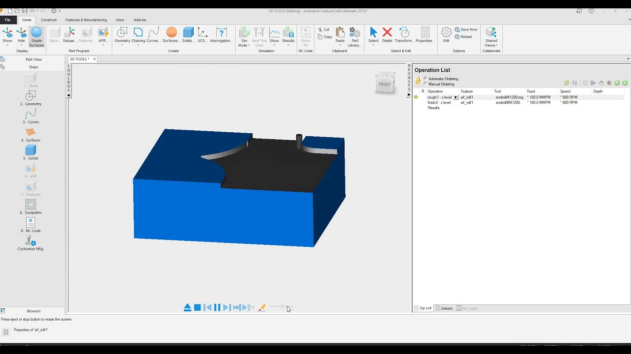The height and width of the screenshot is (354, 631).
Task: Click the Save Now button
Action: 466,29
